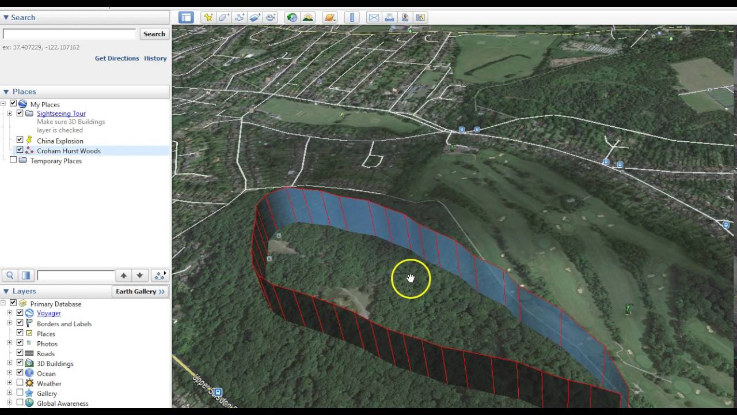The width and height of the screenshot is (737, 415).
Task: Show historical imagery clock icon
Action: point(292,17)
